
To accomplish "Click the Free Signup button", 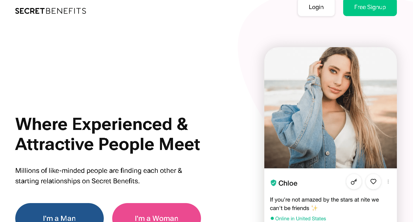I will 370,7.
